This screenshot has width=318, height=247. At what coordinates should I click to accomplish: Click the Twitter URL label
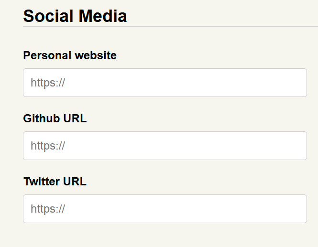pyautogui.click(x=55, y=182)
